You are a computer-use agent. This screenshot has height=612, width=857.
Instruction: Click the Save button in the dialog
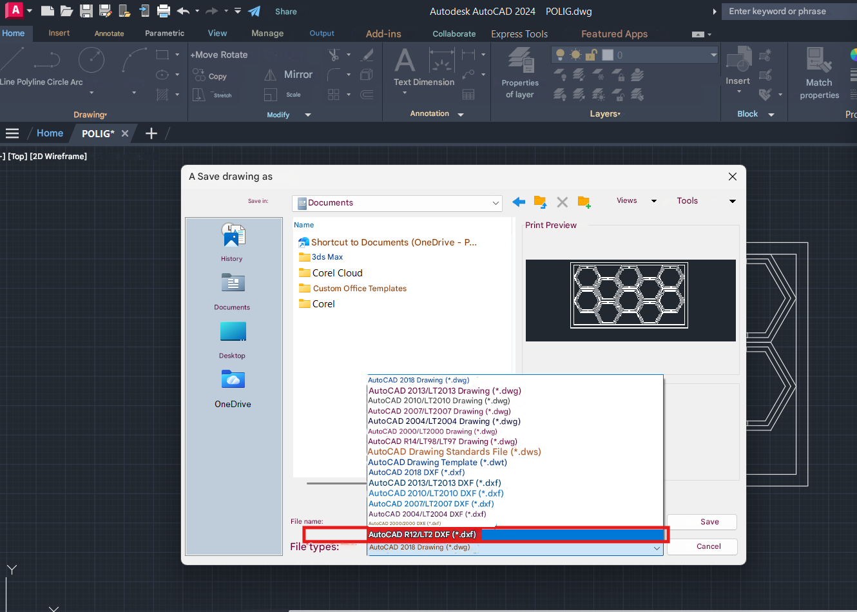(702, 522)
